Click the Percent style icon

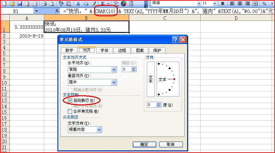click(x=264, y=4)
